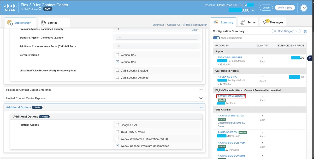The width and height of the screenshot is (314, 159).
Task: Click the Summary cart icon
Action: [x=216, y=22]
